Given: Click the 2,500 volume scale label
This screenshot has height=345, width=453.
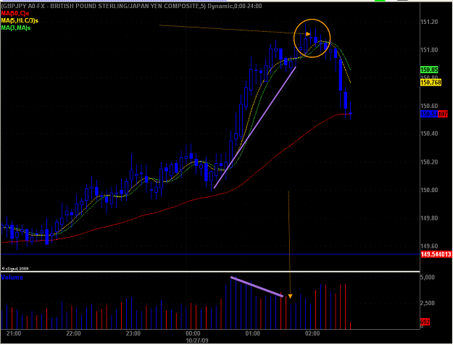Looking at the screenshot, I should [428, 303].
